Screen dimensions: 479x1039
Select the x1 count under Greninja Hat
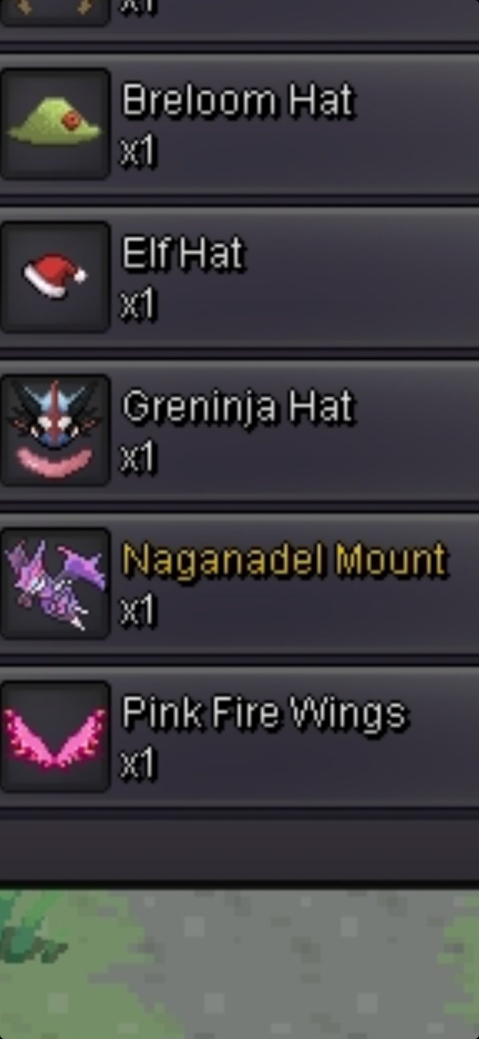(x=138, y=458)
